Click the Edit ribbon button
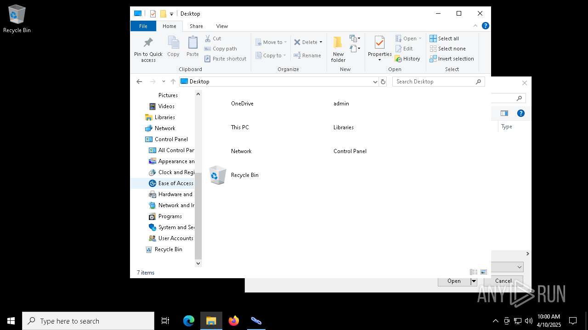The height and width of the screenshot is (330, 588). tap(404, 49)
